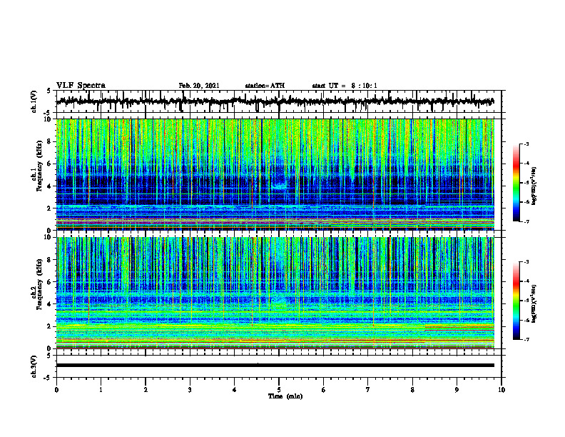Click the time axis tick label "4"
This screenshot has height=437, width=565.
click(x=235, y=390)
